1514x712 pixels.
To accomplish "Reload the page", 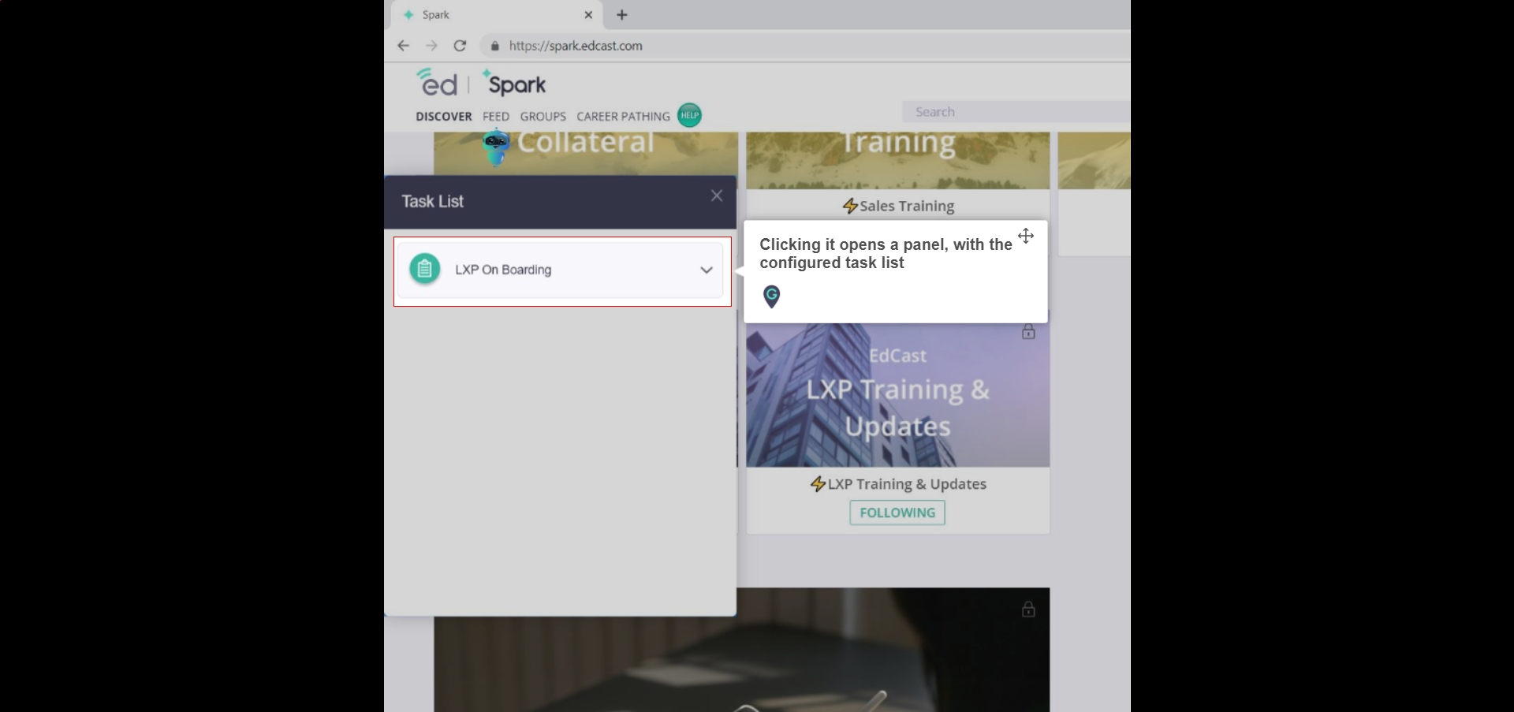I will click(460, 46).
